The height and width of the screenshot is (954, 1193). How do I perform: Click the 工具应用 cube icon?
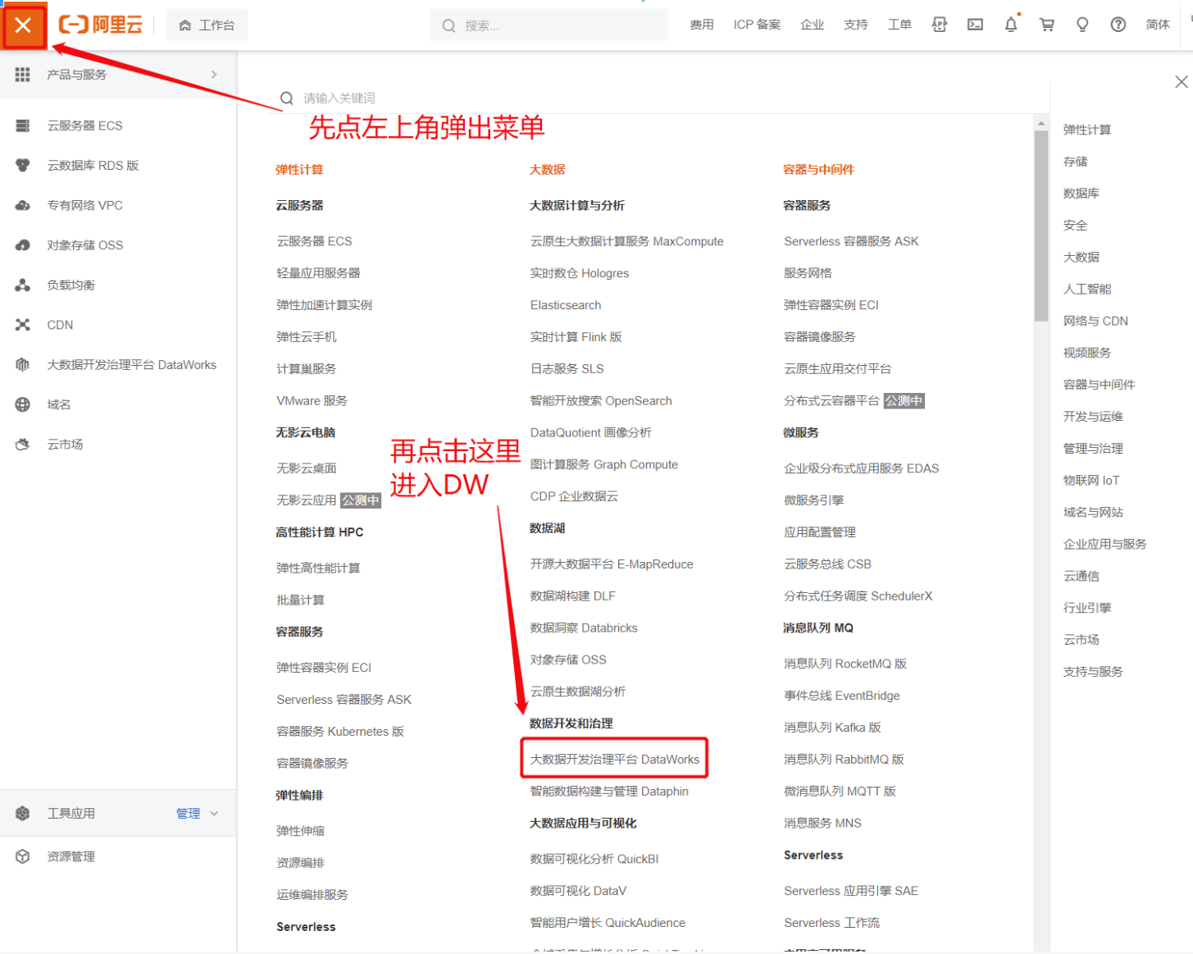tap(22, 813)
